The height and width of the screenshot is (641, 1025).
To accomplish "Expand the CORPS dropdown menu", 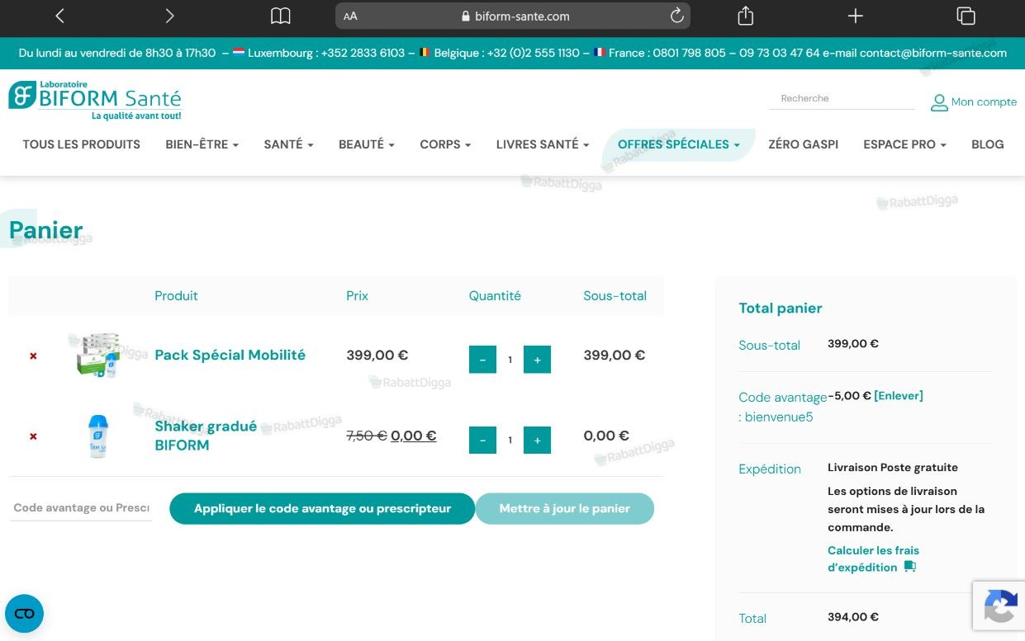I will [445, 144].
